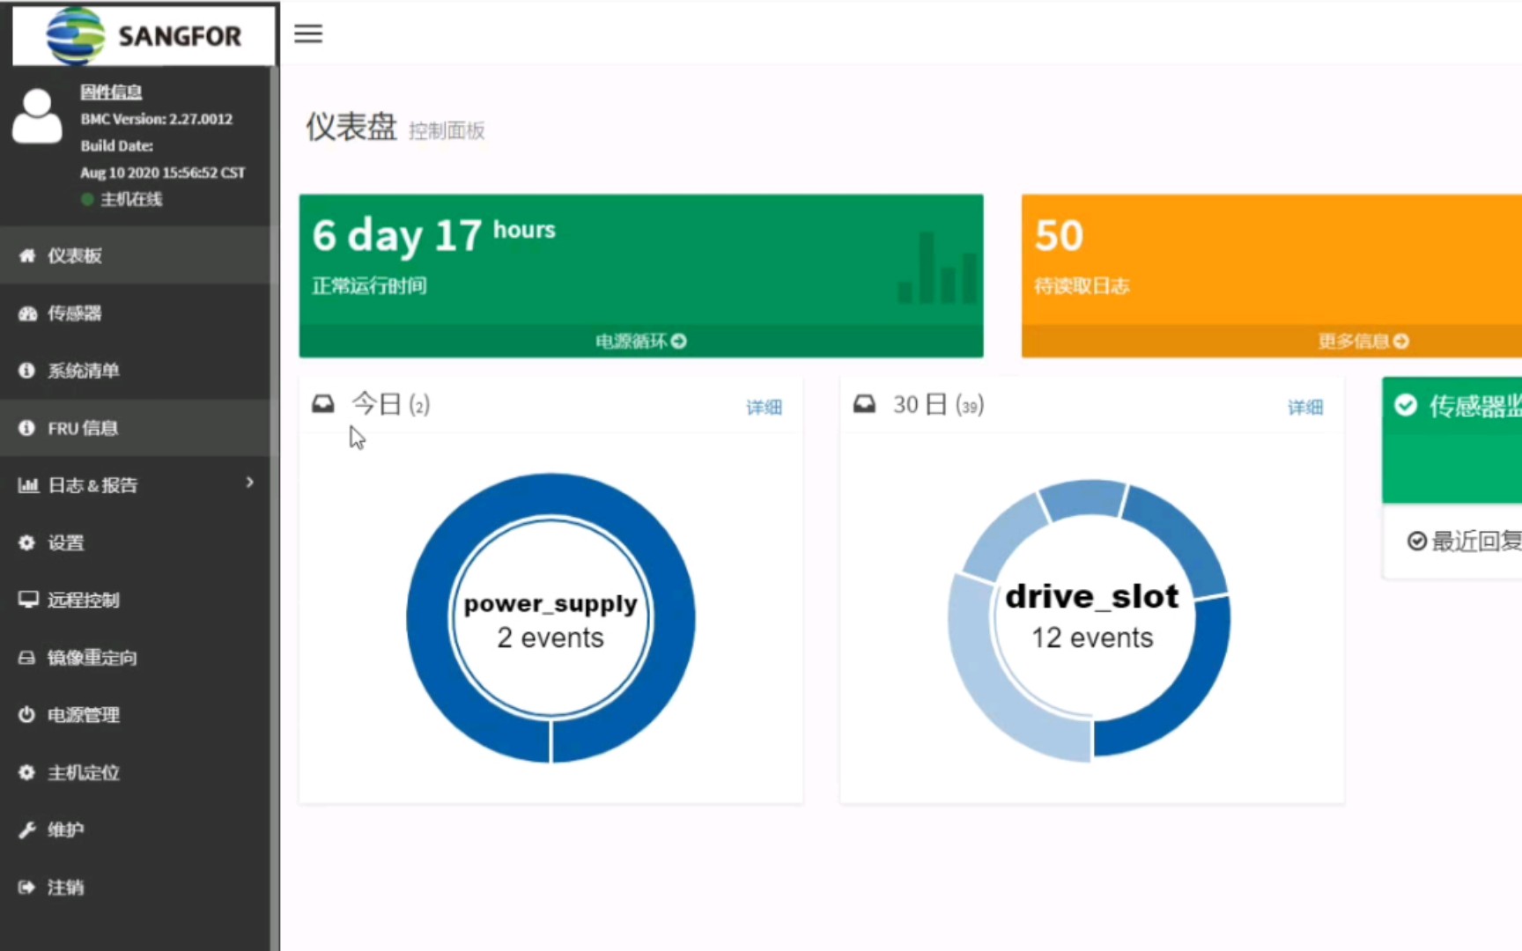This screenshot has width=1522, height=951.
Task: Click the chart icon beside 日志&报告
Action: tap(28, 485)
